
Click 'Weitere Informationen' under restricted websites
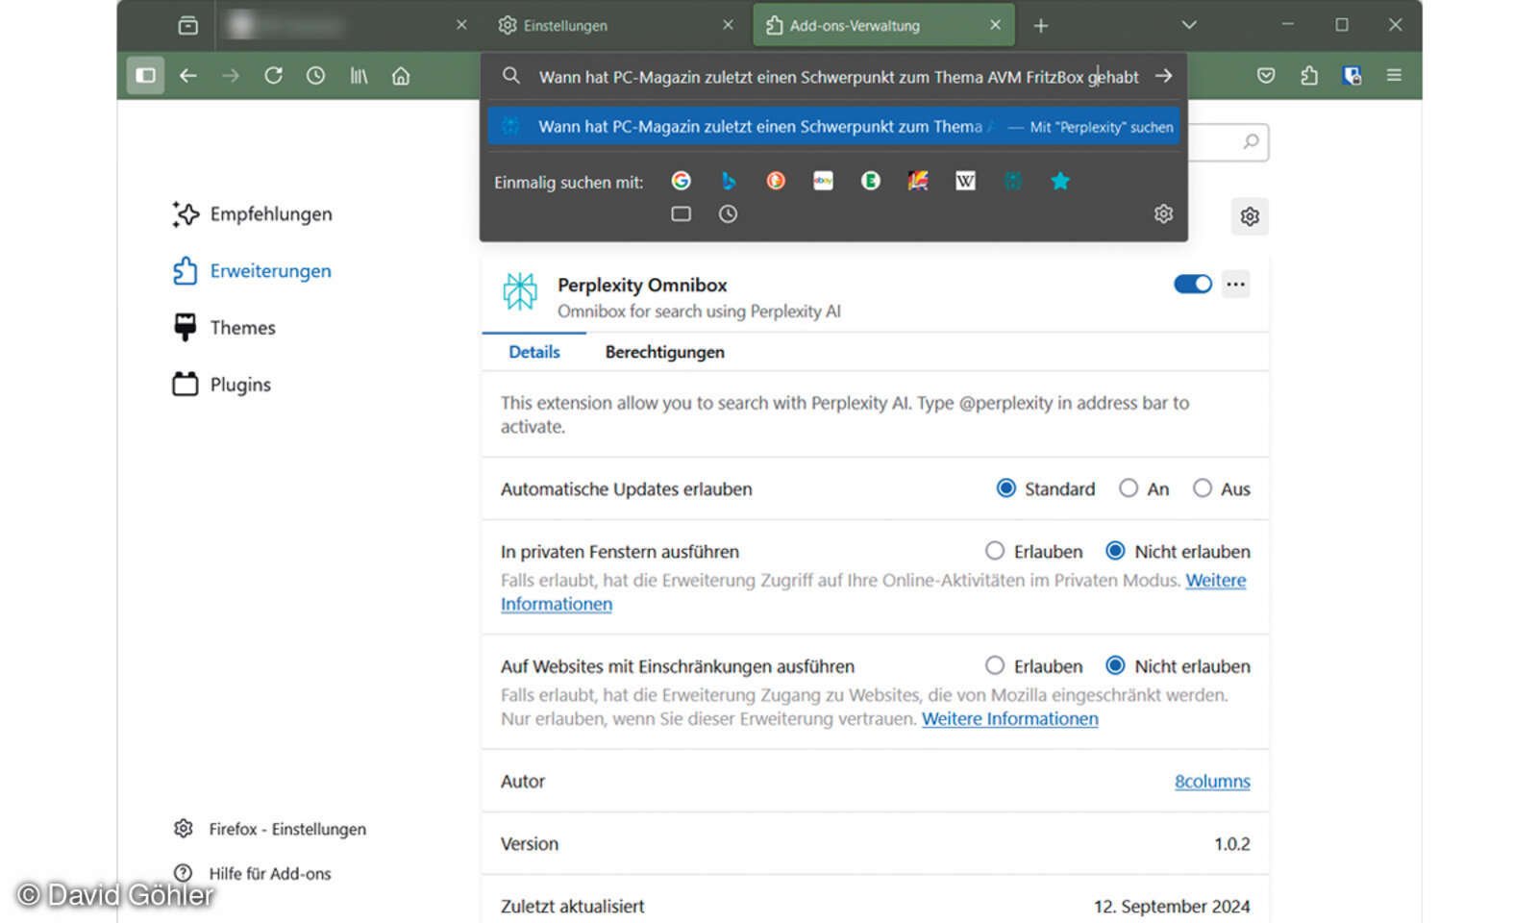1009,718
